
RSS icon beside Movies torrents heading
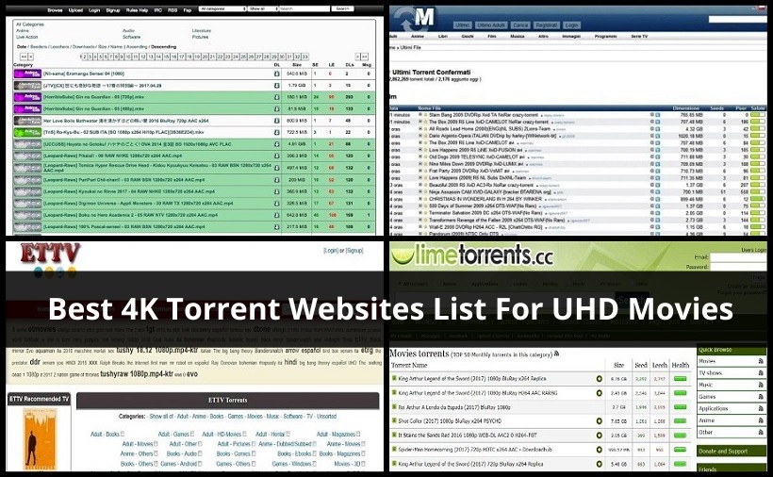point(556,354)
